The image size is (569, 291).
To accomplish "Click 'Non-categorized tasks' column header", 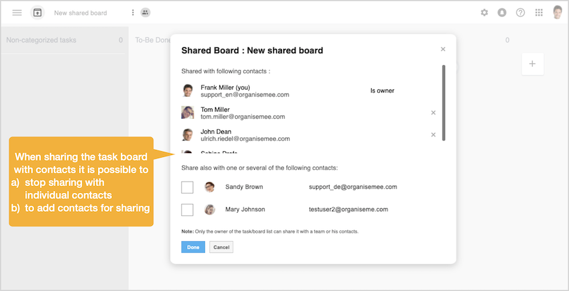I will tap(41, 40).
